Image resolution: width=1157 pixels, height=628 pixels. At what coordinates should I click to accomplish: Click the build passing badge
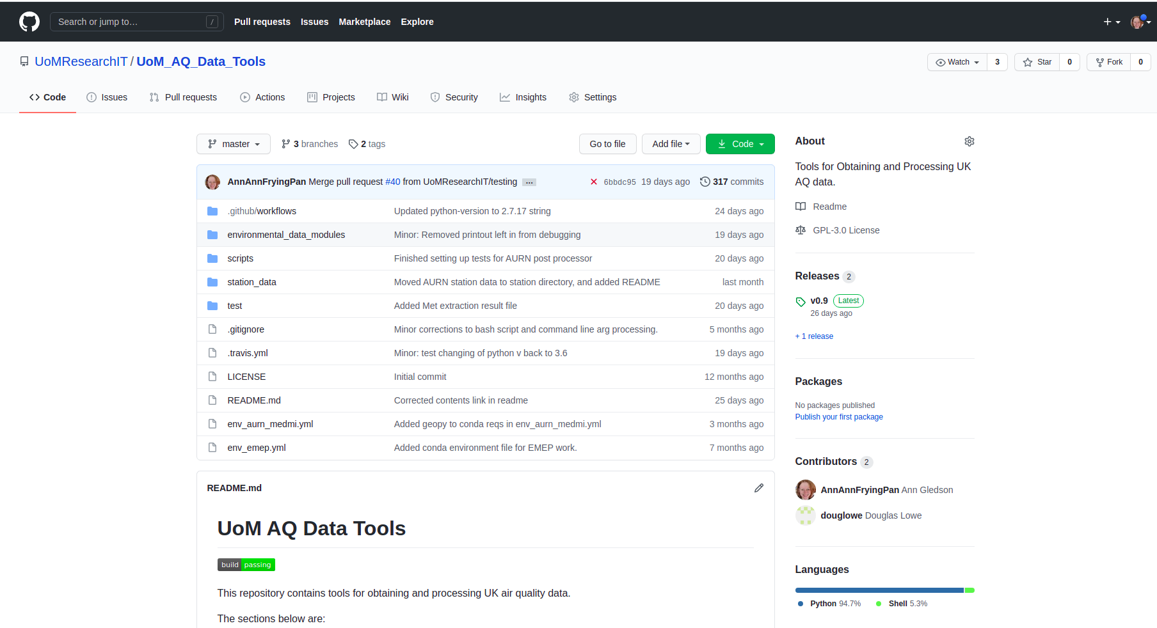tap(246, 565)
